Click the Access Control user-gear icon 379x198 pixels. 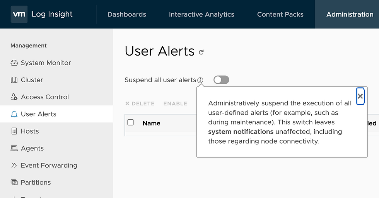point(14,97)
